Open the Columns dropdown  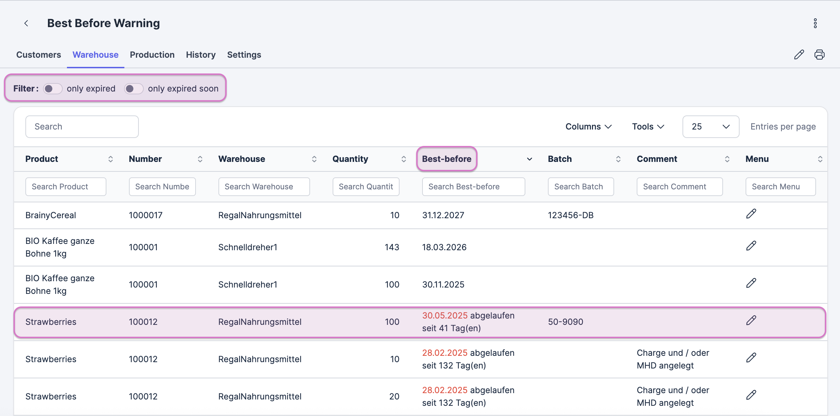588,127
